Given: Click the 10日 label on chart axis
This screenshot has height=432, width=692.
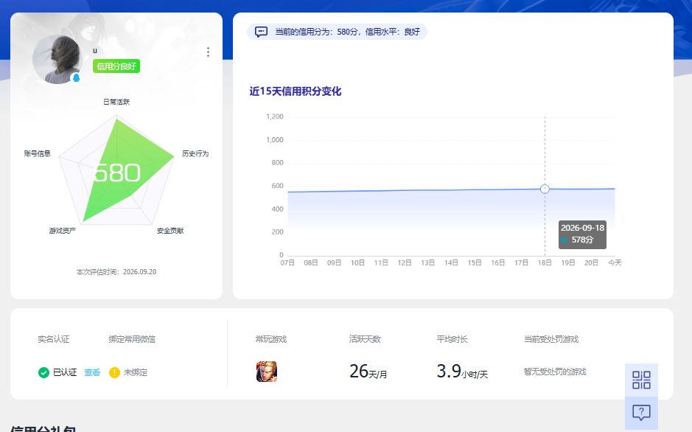Looking at the screenshot, I should pos(357,263).
